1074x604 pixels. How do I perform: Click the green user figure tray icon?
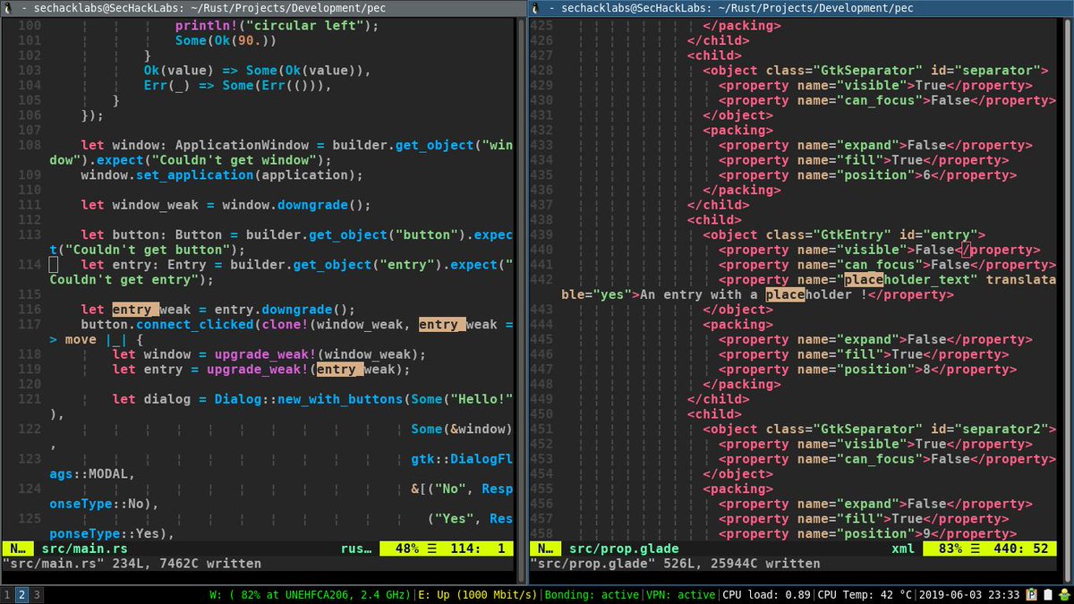pos(1064,595)
